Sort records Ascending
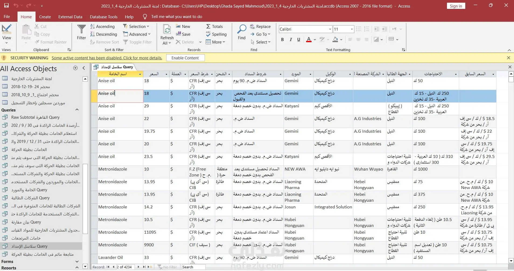514x271 pixels. 102,26
